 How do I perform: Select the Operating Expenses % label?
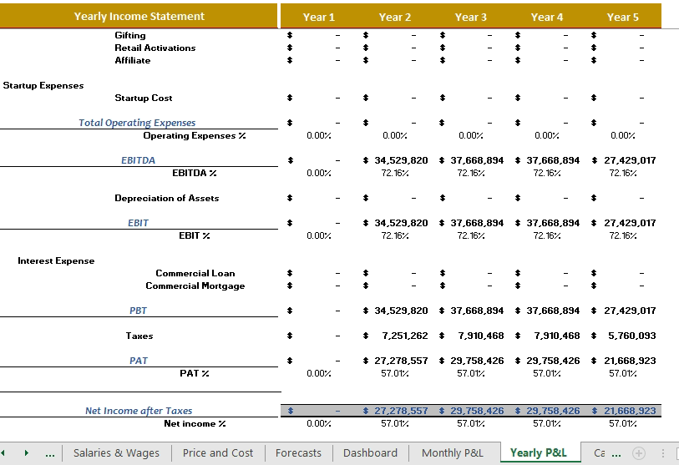(195, 135)
